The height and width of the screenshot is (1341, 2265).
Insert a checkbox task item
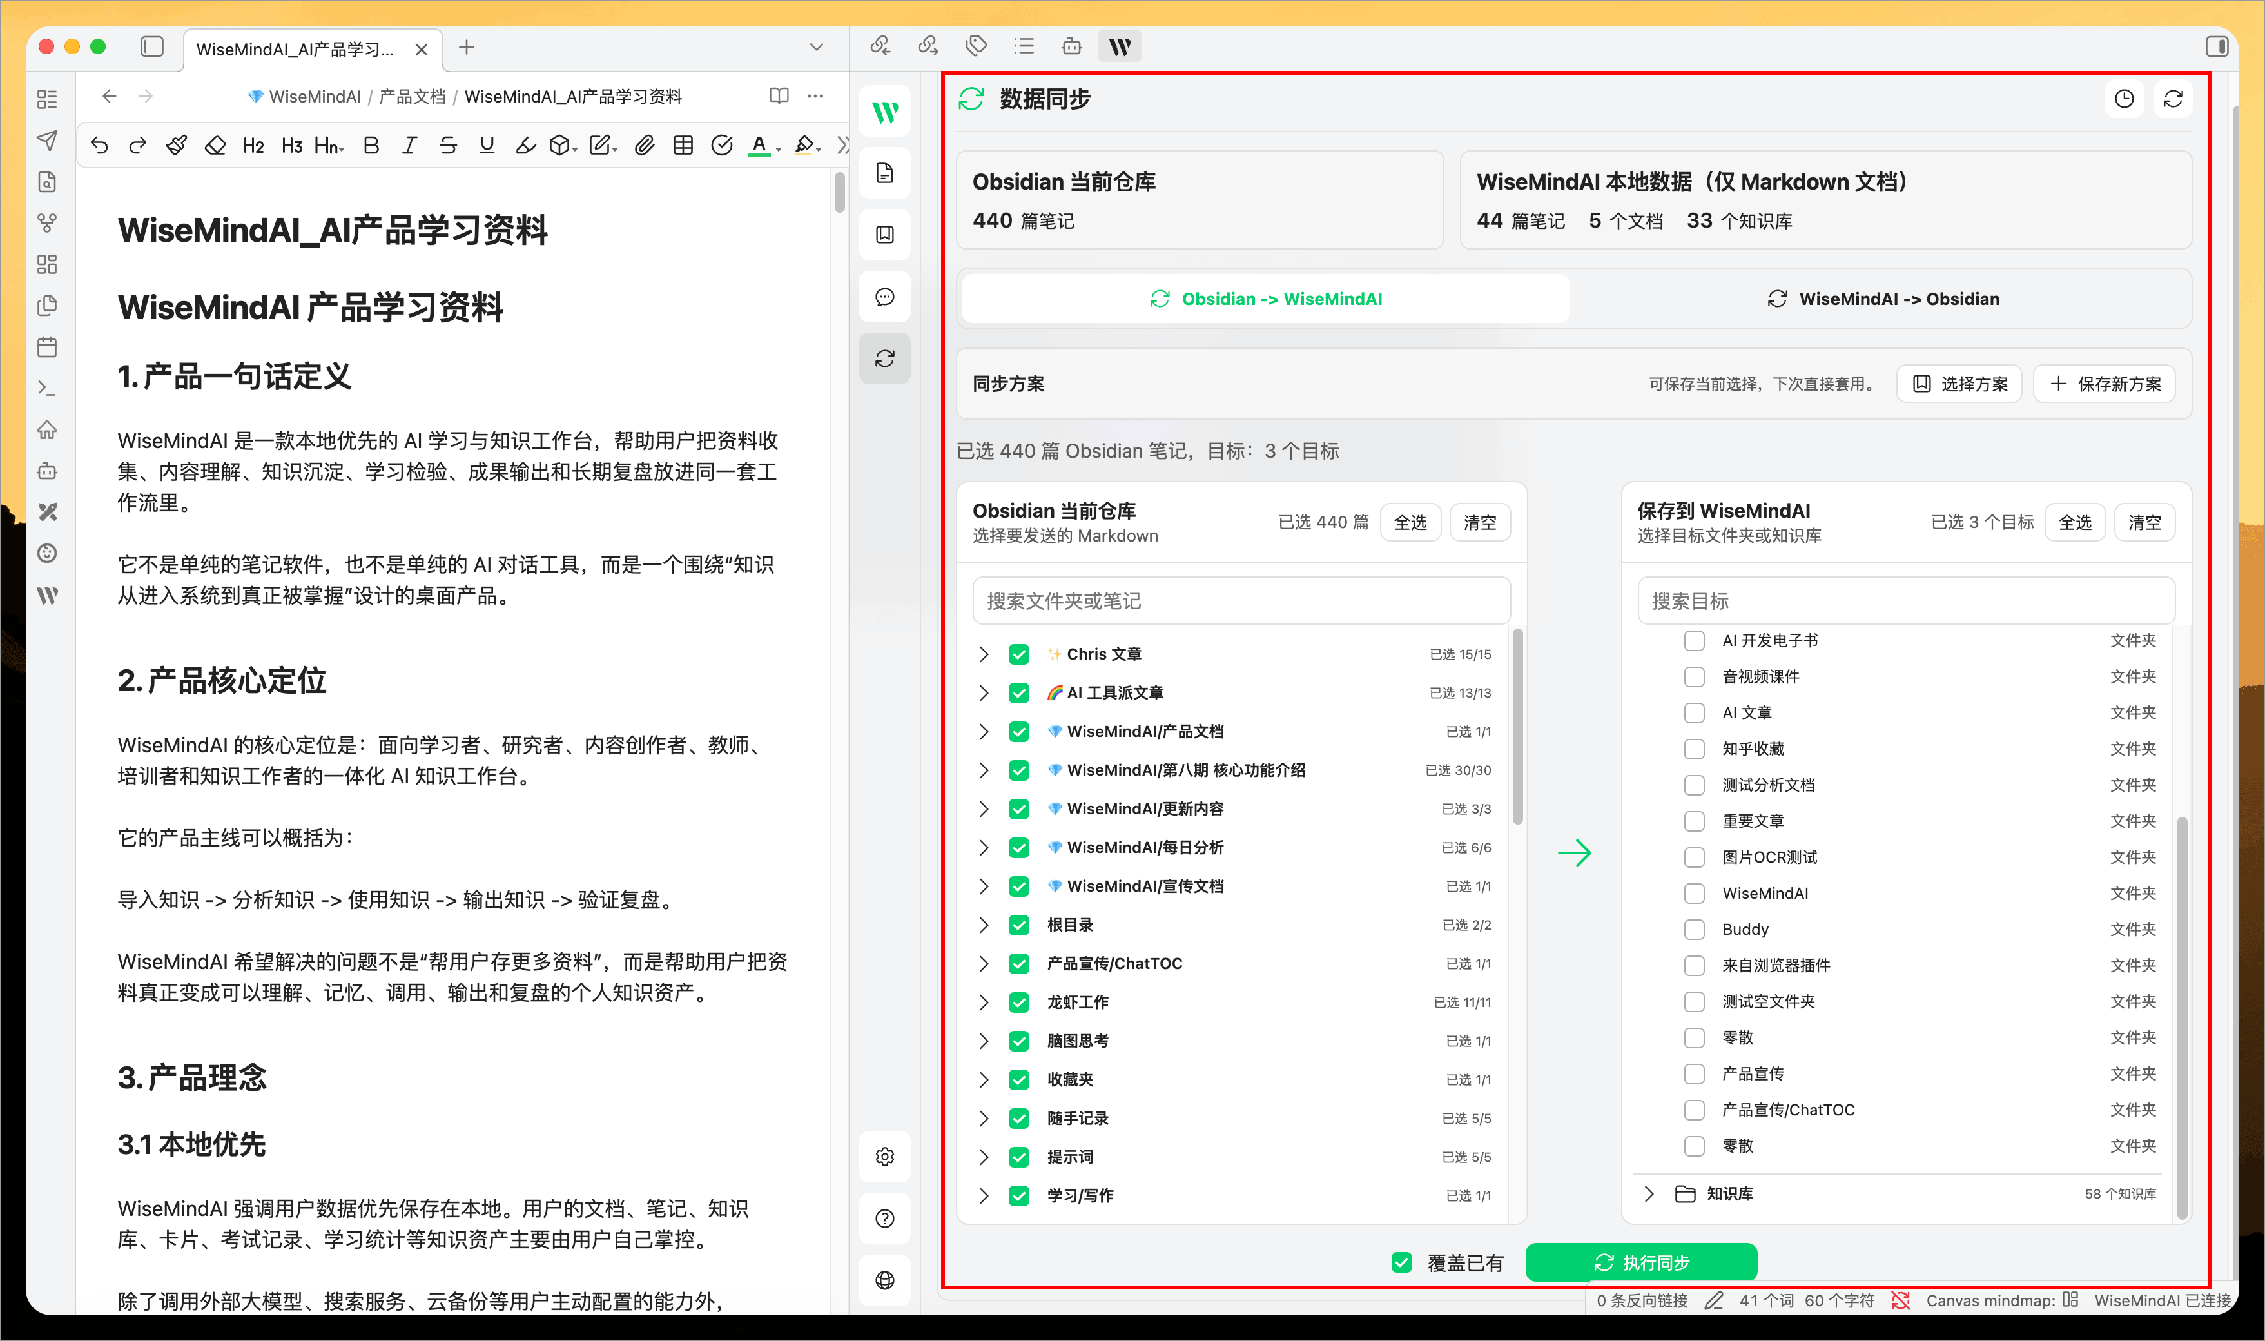click(x=721, y=146)
